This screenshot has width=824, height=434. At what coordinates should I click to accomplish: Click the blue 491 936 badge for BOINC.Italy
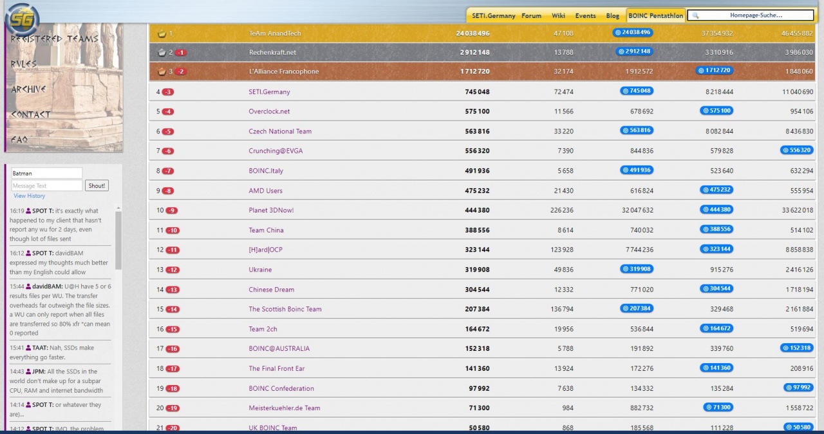click(637, 171)
